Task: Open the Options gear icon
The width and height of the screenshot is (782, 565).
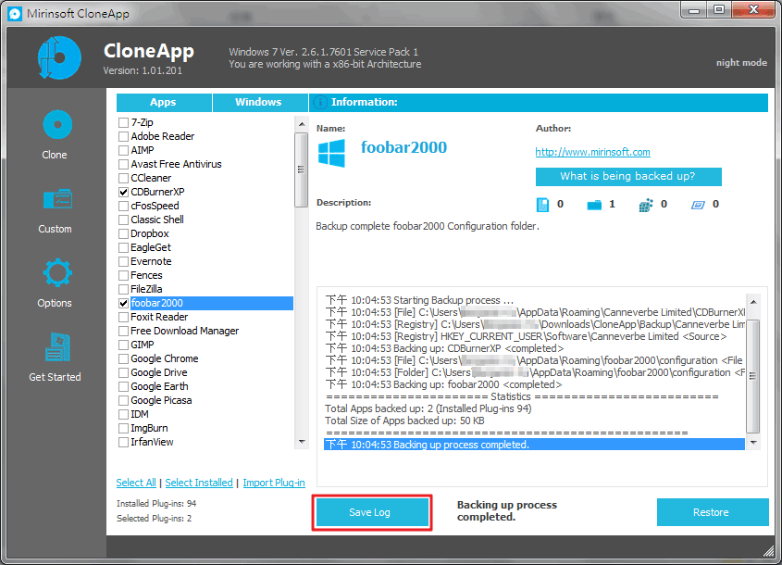Action: point(57,272)
